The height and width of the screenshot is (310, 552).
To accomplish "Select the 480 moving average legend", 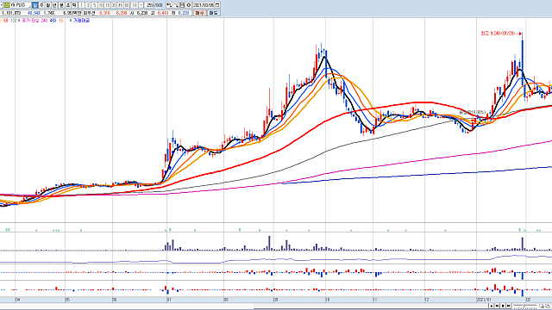I will 53,21.
